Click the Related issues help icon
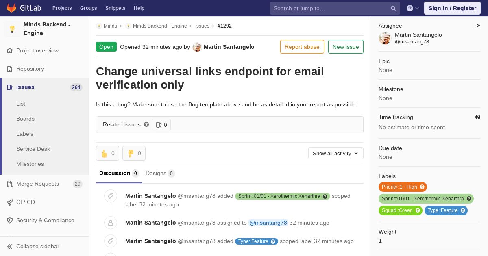 [x=146, y=124]
